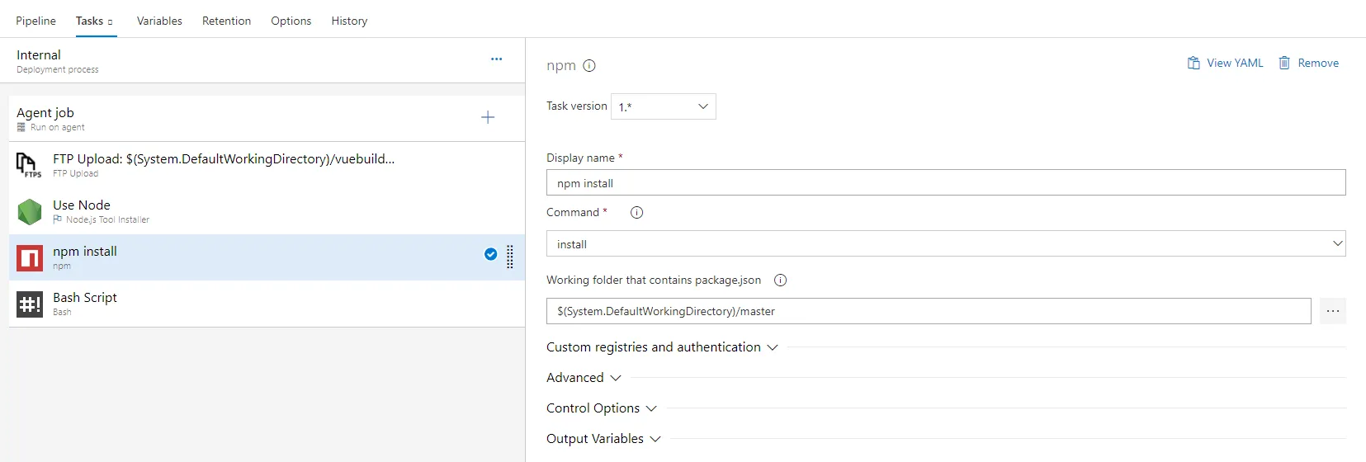Click the View YAML link

pyautogui.click(x=1226, y=64)
